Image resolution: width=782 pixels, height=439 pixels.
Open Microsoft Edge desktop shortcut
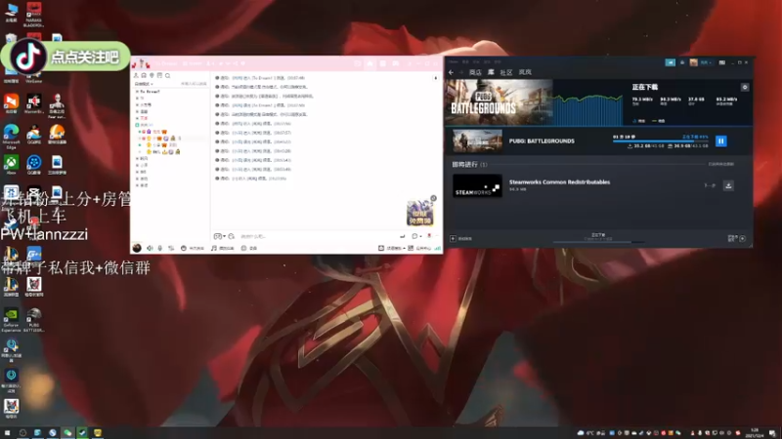pos(11,137)
